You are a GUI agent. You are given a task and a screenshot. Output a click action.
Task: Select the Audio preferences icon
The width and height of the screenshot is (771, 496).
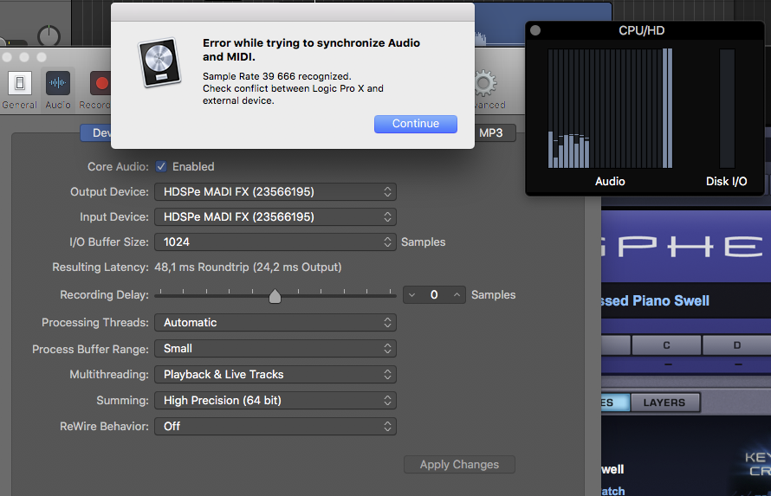click(x=58, y=83)
